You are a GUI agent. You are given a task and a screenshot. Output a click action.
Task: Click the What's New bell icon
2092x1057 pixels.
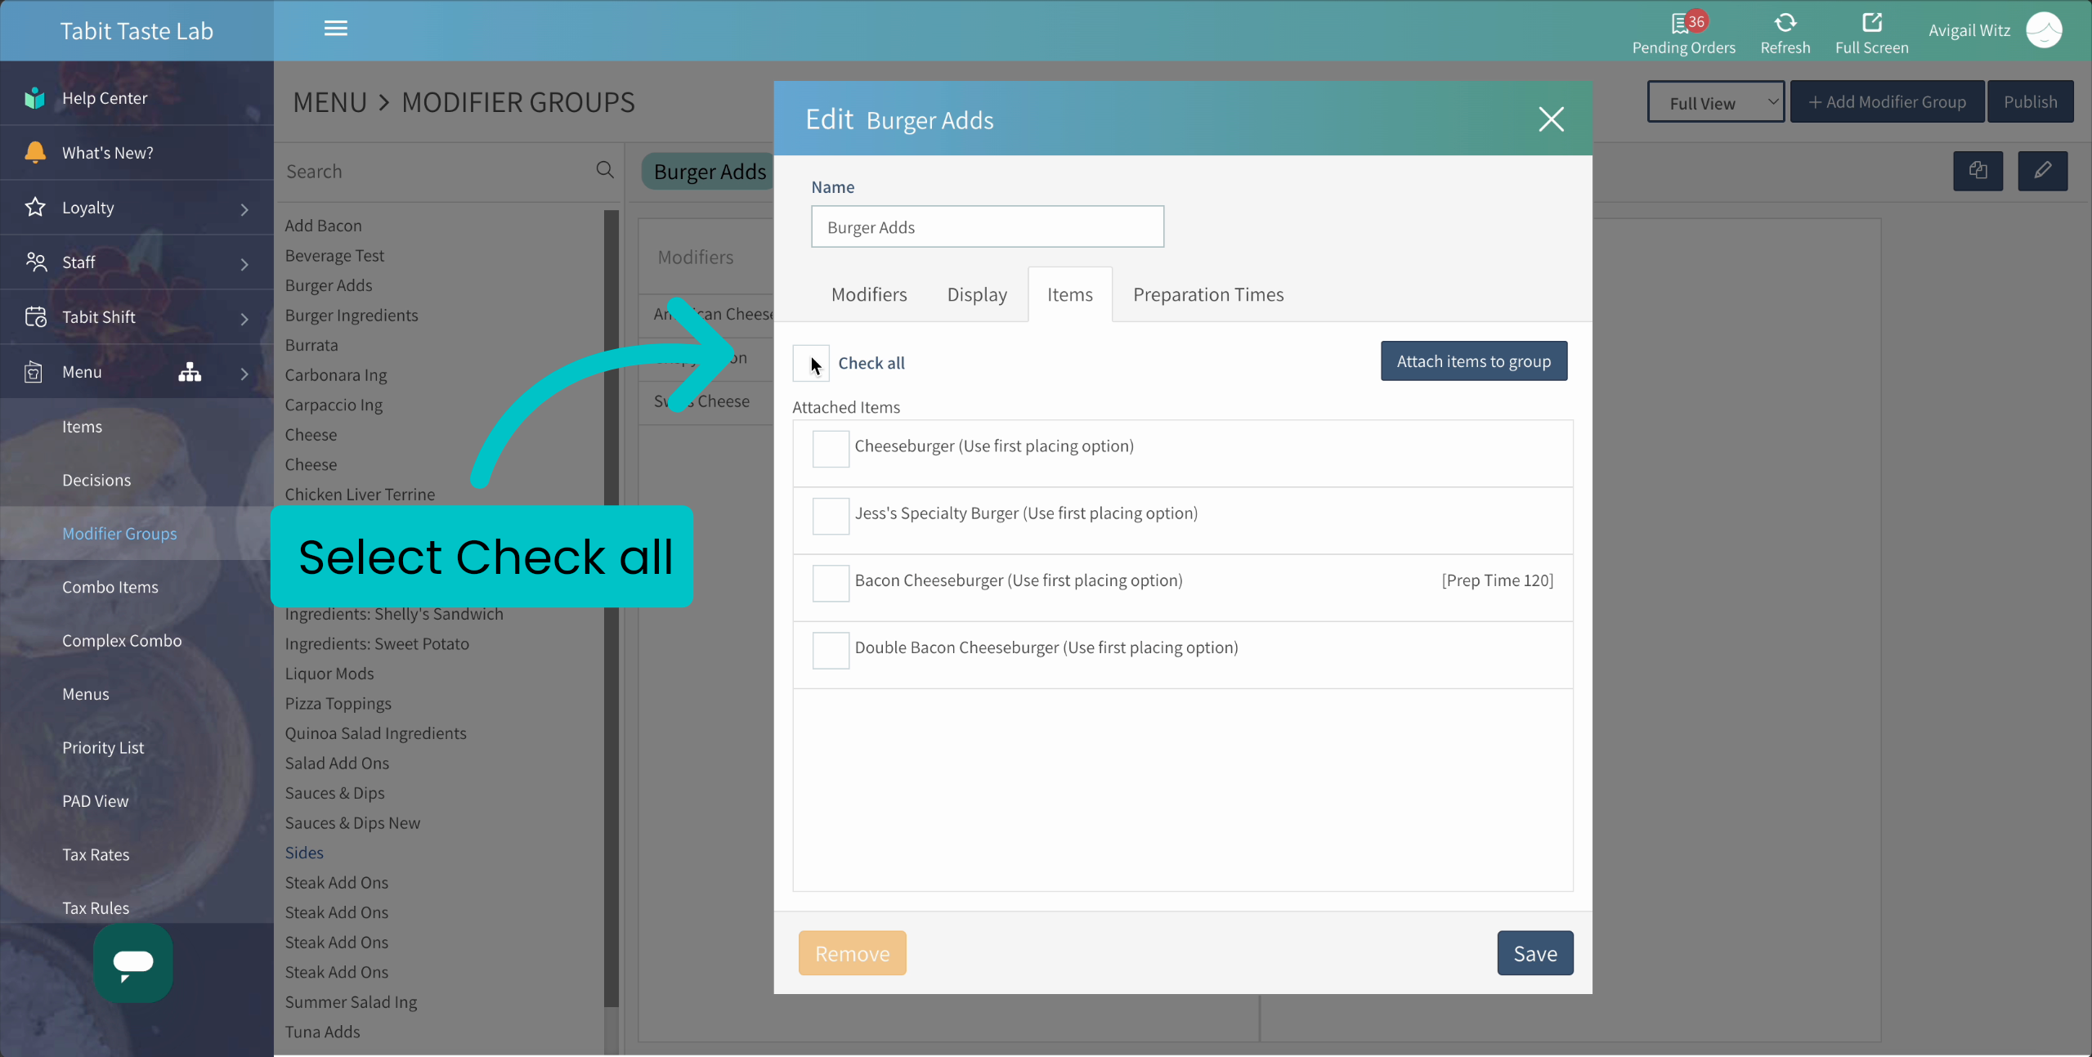pyautogui.click(x=34, y=152)
